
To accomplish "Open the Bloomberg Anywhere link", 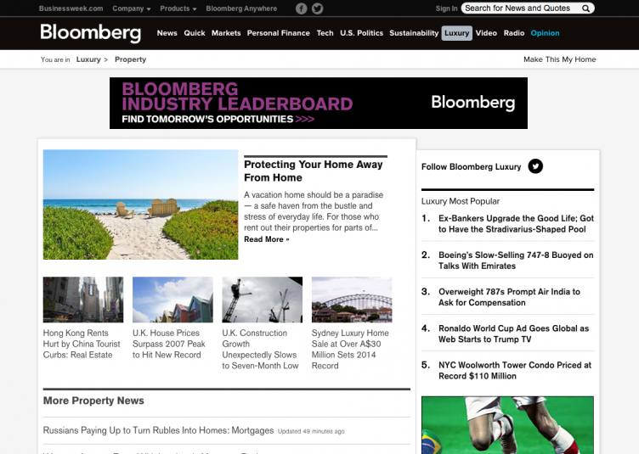I will pos(241,8).
